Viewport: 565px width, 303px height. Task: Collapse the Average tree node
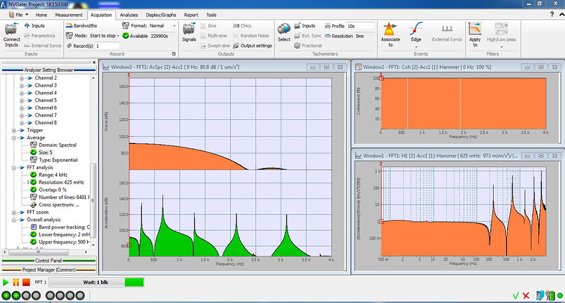pyautogui.click(x=14, y=138)
